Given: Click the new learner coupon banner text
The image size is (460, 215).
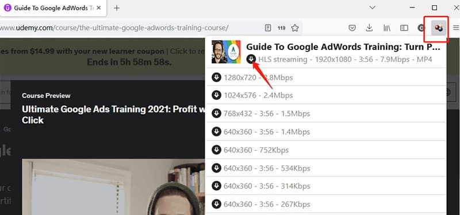Looking at the screenshot, I should click(102, 52).
